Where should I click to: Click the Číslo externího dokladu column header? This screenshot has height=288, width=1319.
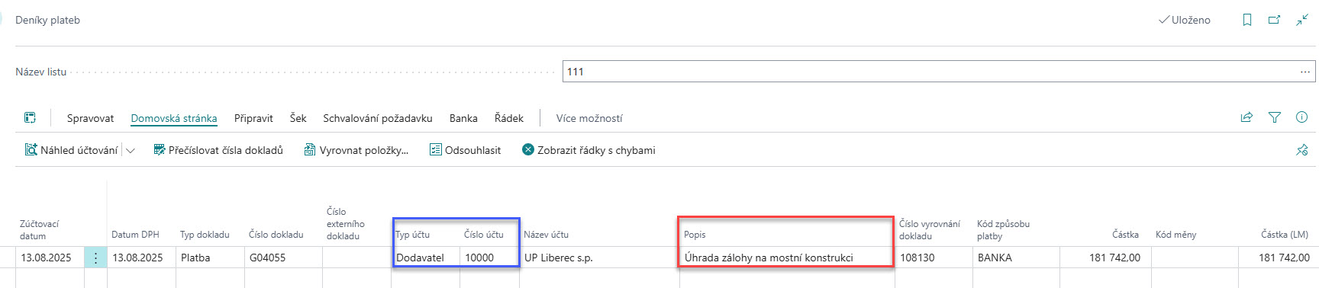point(346,224)
